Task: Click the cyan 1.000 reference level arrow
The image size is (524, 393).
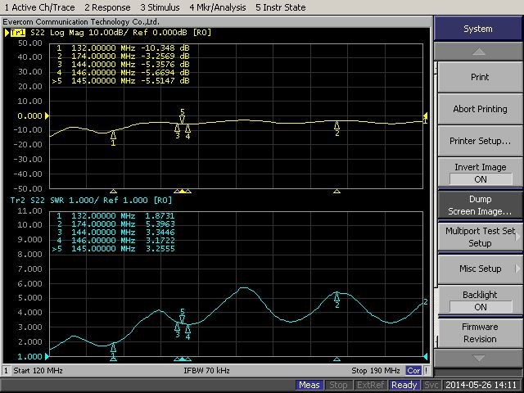Action: 47,357
